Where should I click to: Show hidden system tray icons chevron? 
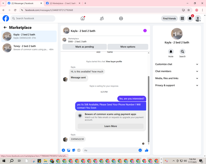(173, 161)
